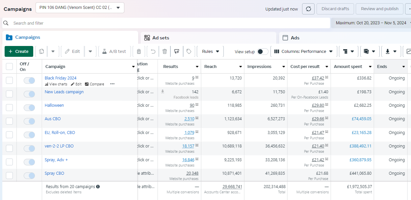The width and height of the screenshot is (411, 200).
Task: Click the Search and filter field
Action: point(165,23)
